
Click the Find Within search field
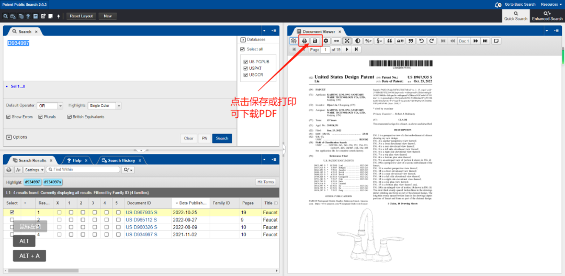point(83,170)
